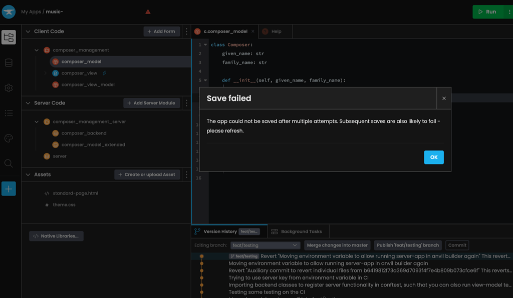This screenshot has width=513, height=298.
Task: Click the blue plus icon to add a component
Action: 8,188
